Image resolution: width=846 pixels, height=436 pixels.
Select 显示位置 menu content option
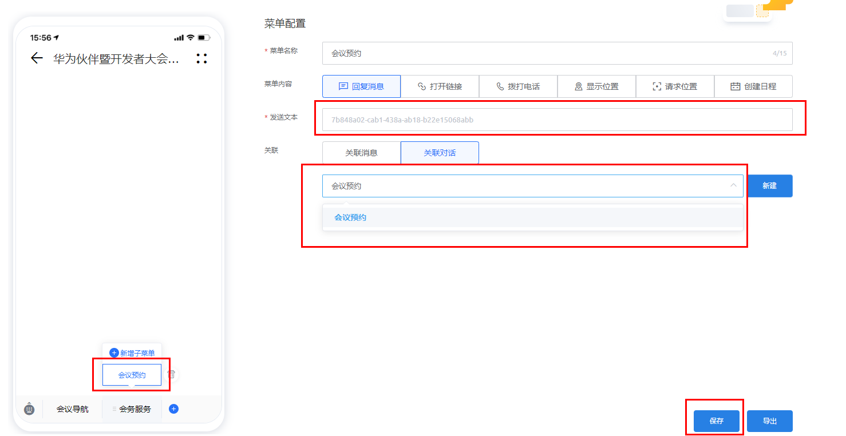tap(596, 86)
